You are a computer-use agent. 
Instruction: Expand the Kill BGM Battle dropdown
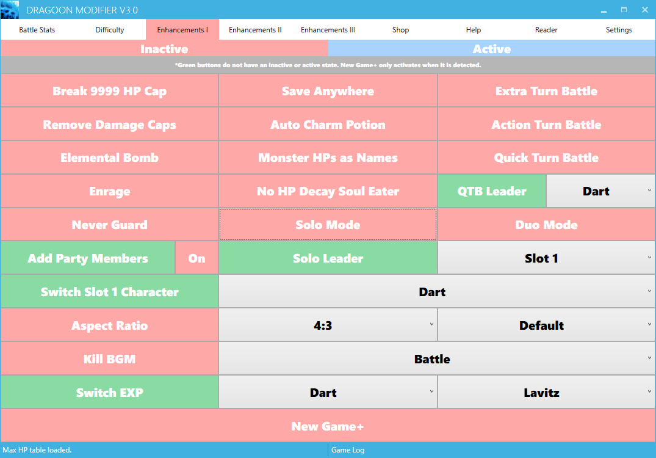point(436,359)
